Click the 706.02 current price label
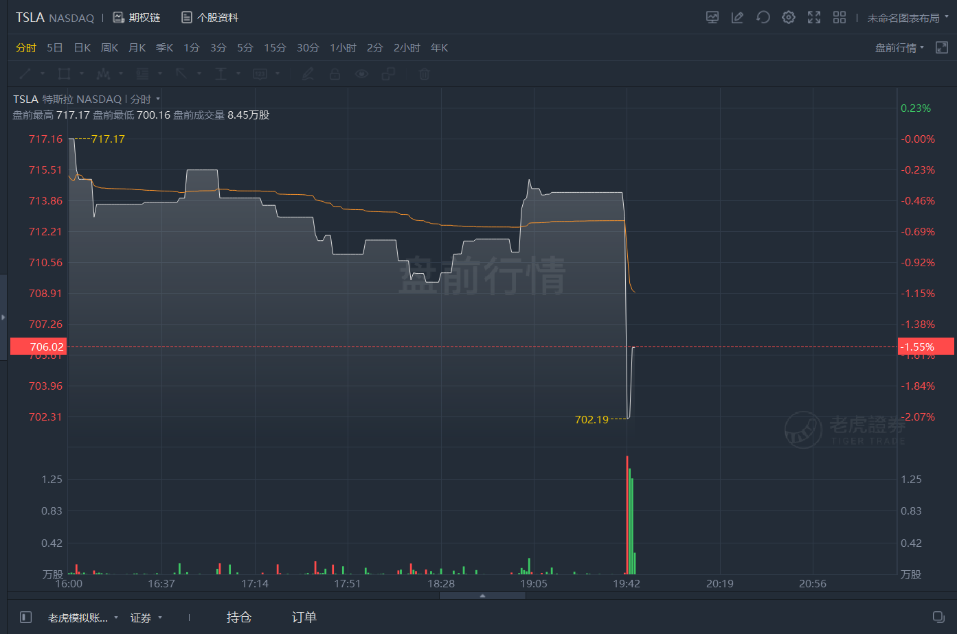The height and width of the screenshot is (634, 957). [x=39, y=347]
